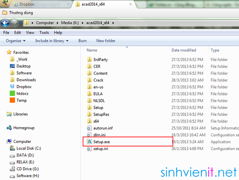
Task: Click the New folder button
Action: click(x=106, y=41)
